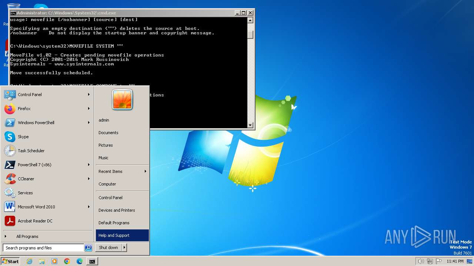Click the Start button
Viewport: 474px width, 266px height.
pyautogui.click(x=10, y=261)
